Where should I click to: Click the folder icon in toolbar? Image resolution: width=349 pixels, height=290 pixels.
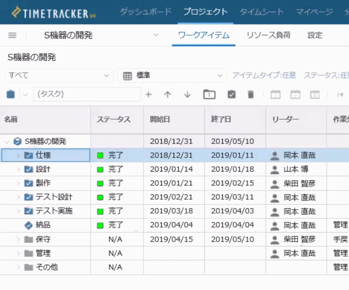click(x=209, y=94)
